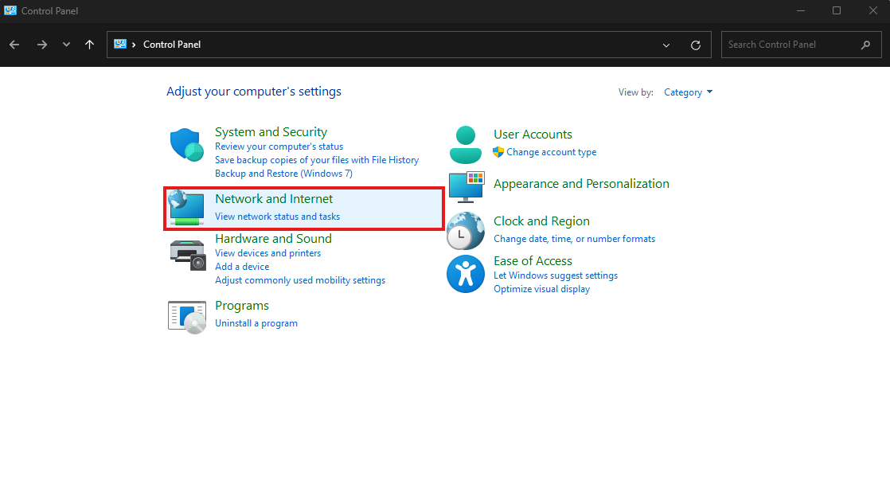The image size is (890, 500).
Task: Open Ease of Access category
Action: 533,261
